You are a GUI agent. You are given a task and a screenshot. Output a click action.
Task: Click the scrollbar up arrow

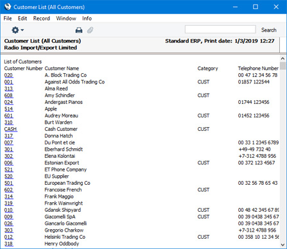click(x=283, y=58)
